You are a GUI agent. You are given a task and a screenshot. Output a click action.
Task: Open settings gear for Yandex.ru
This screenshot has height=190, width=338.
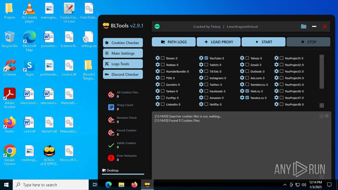(242, 98)
